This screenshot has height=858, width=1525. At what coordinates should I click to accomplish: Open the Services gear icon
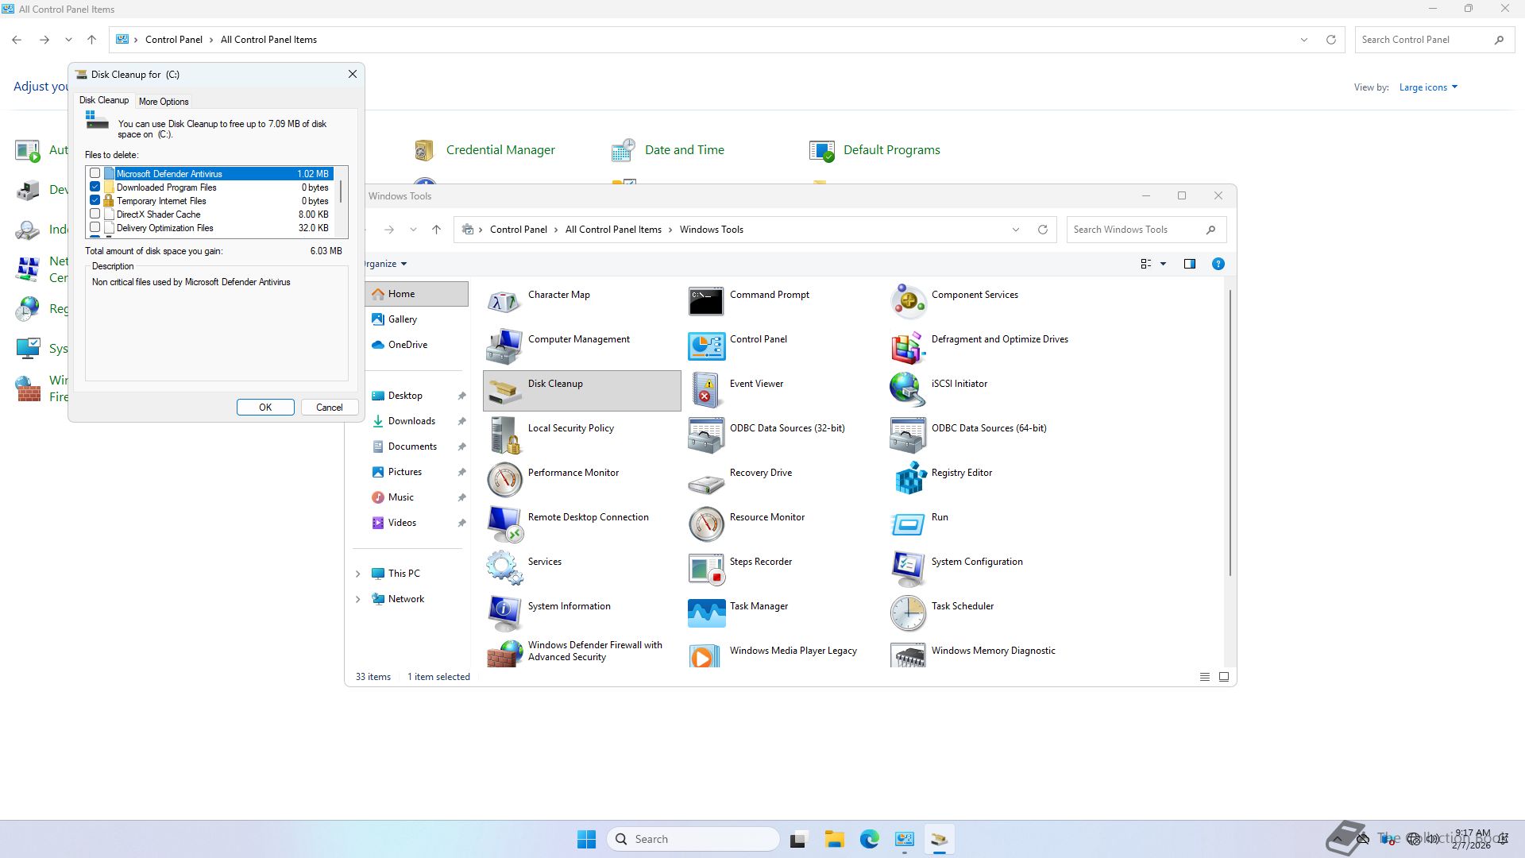[x=504, y=567]
